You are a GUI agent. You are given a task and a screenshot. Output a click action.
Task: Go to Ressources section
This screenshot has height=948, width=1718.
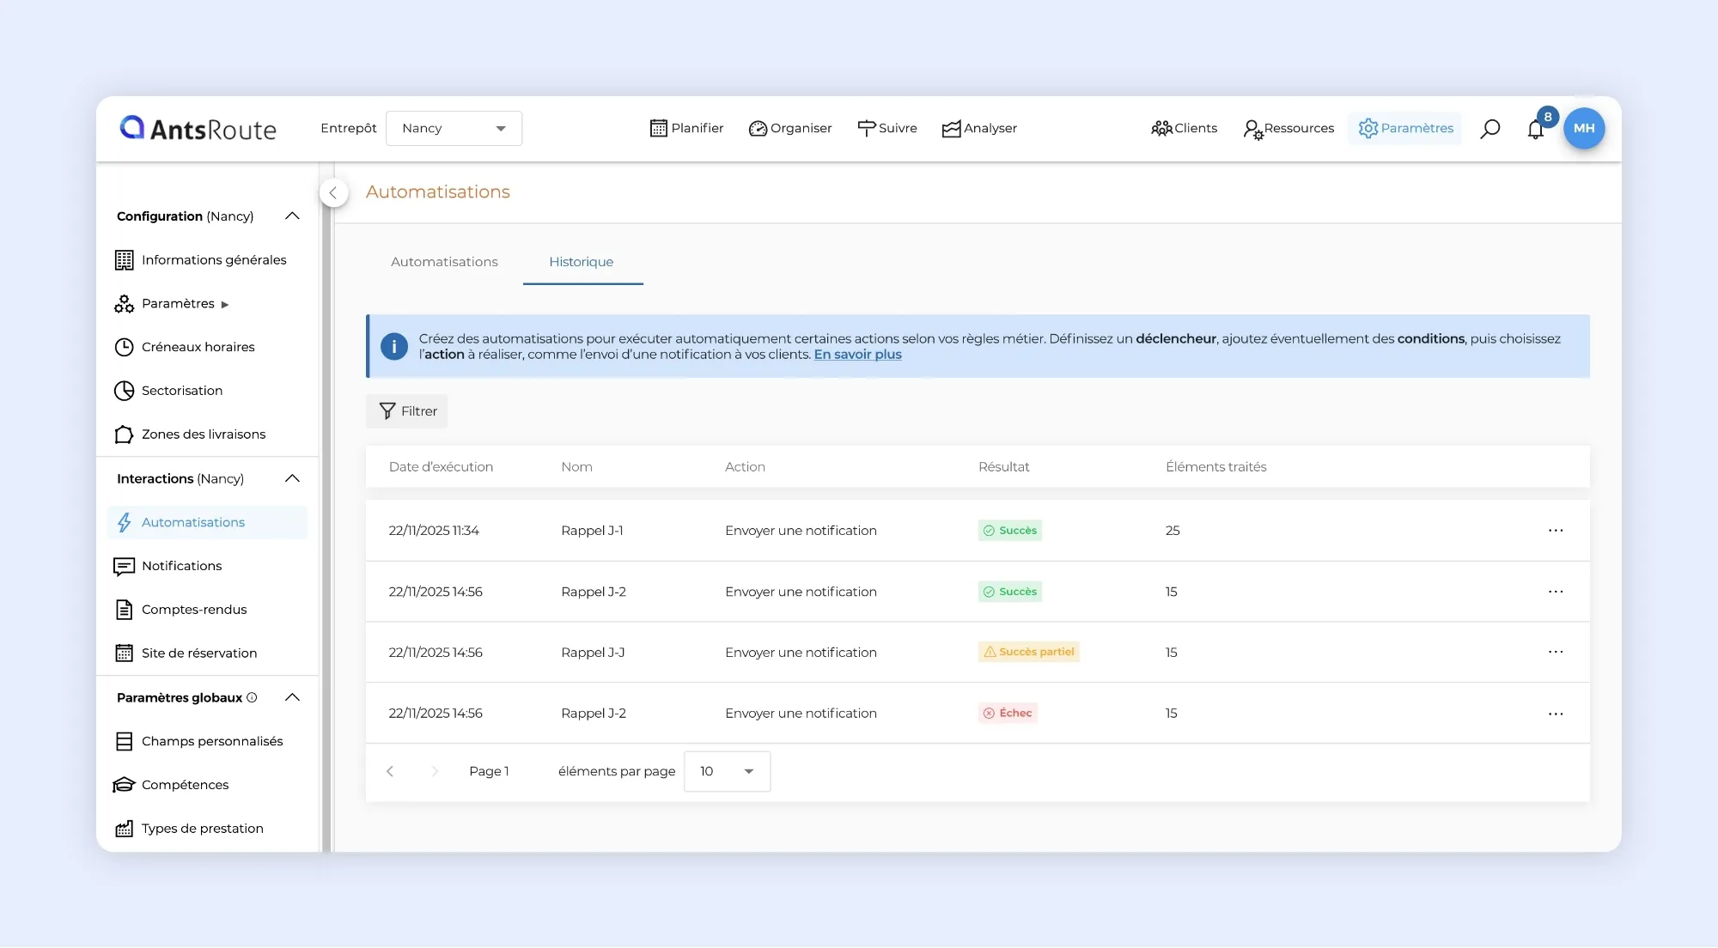tap(1288, 128)
